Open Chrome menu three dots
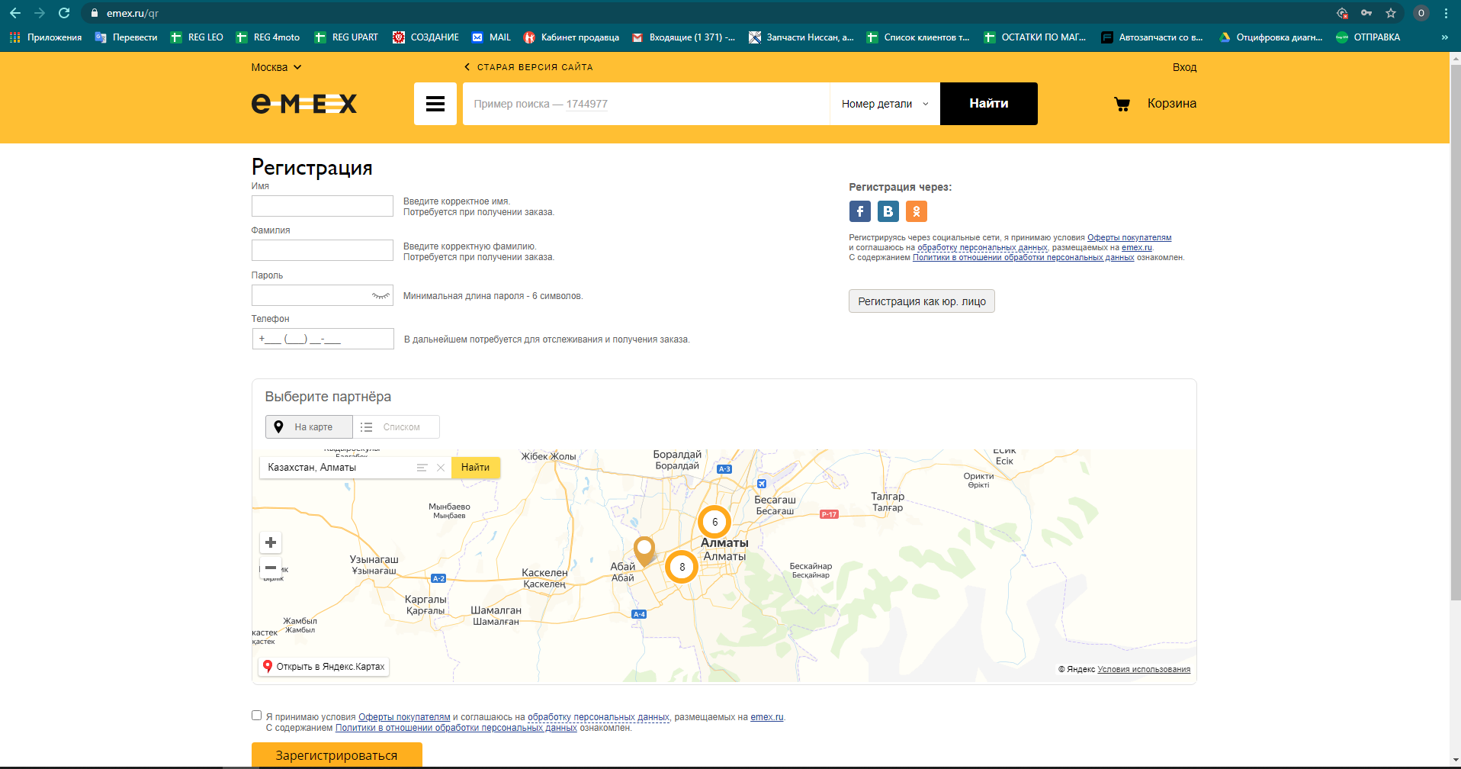This screenshot has width=1461, height=769. click(x=1446, y=13)
